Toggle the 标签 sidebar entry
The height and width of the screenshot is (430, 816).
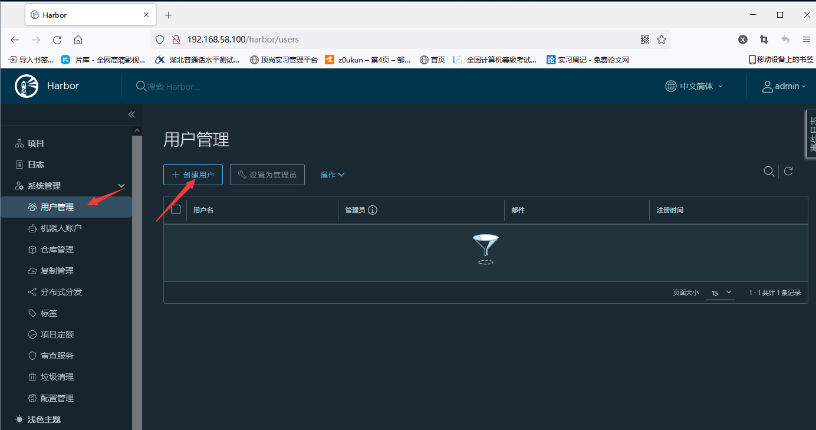point(50,313)
